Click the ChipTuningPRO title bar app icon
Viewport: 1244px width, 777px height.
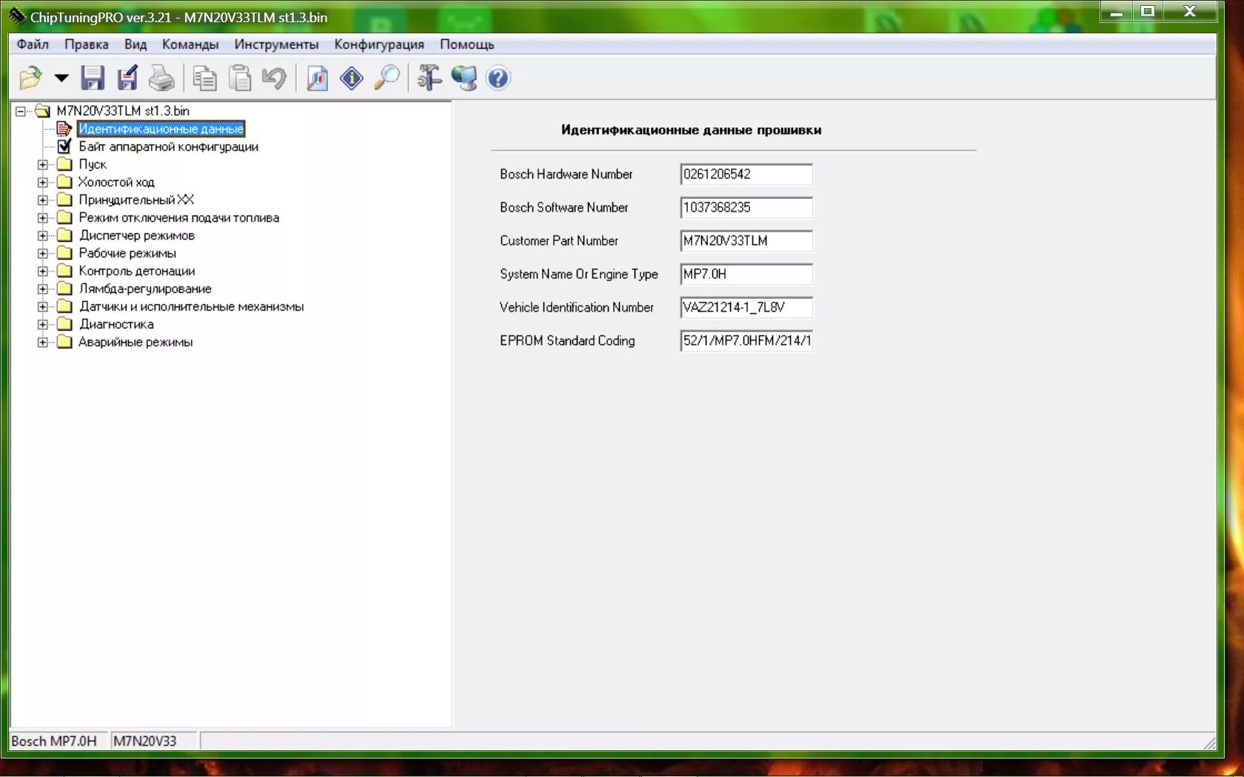[17, 16]
